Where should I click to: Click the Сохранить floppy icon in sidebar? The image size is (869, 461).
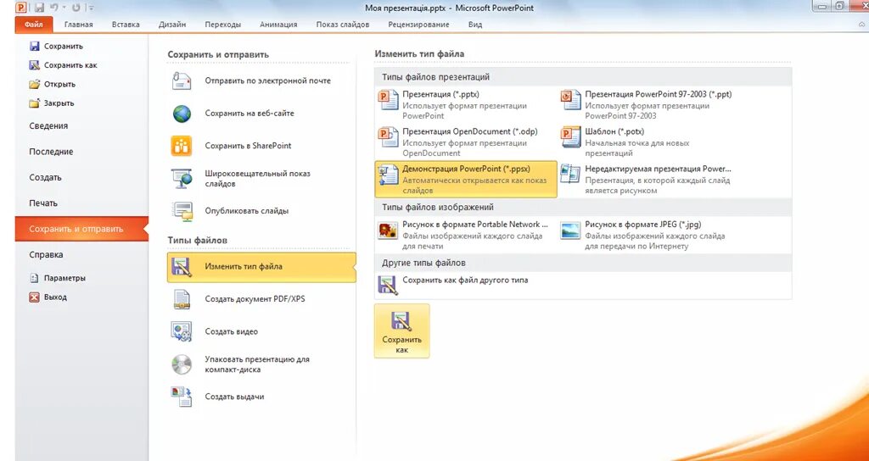coord(34,47)
